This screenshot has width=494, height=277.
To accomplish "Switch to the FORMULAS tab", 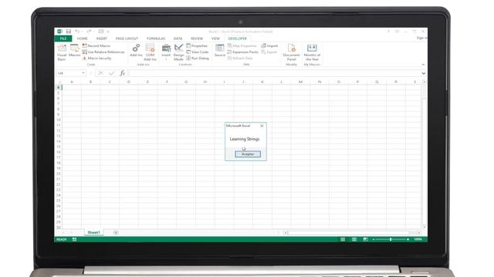I will click(156, 38).
